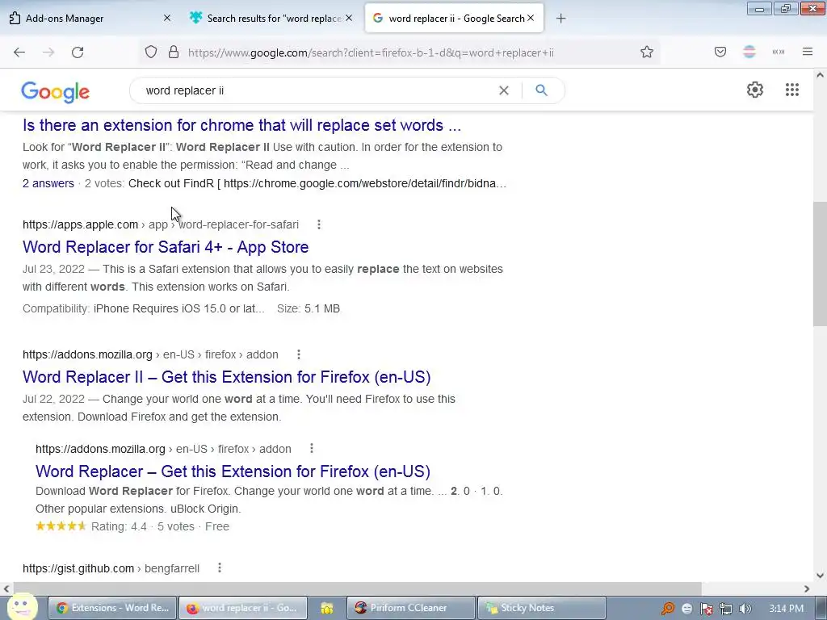The width and height of the screenshot is (827, 620).
Task: Bookmark this page with the star
Action: coord(647,52)
